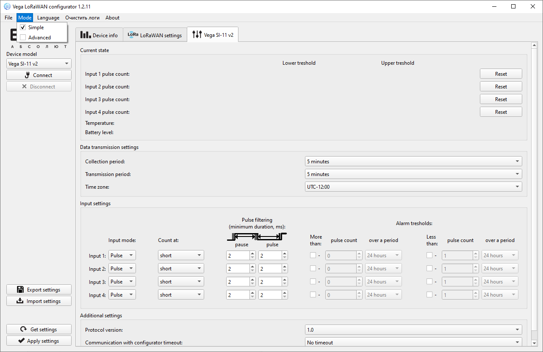Reset Input 4 pulse count
This screenshot has width=543, height=352.
[x=501, y=112]
